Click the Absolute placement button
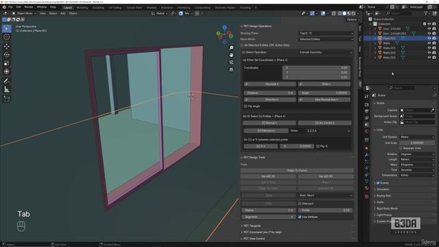 270,84
